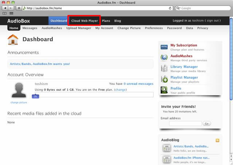Open the Plans tab
The width and height of the screenshot is (233, 165).
click(x=106, y=21)
